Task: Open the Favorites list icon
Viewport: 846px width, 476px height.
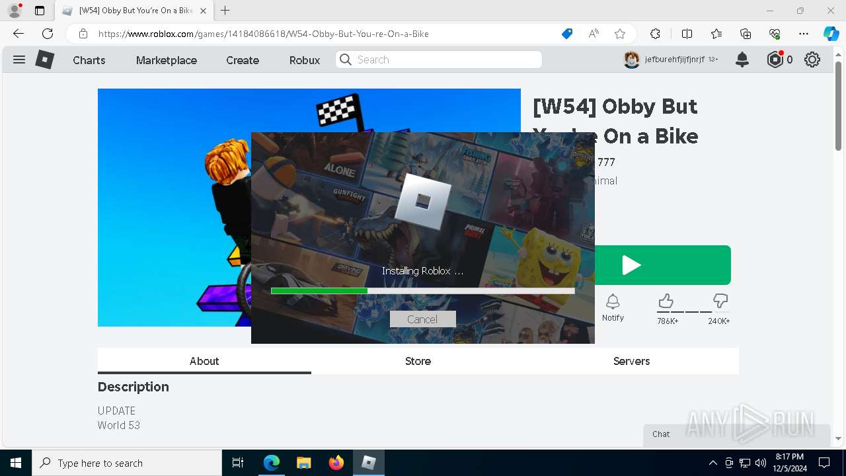Action: coord(716,34)
